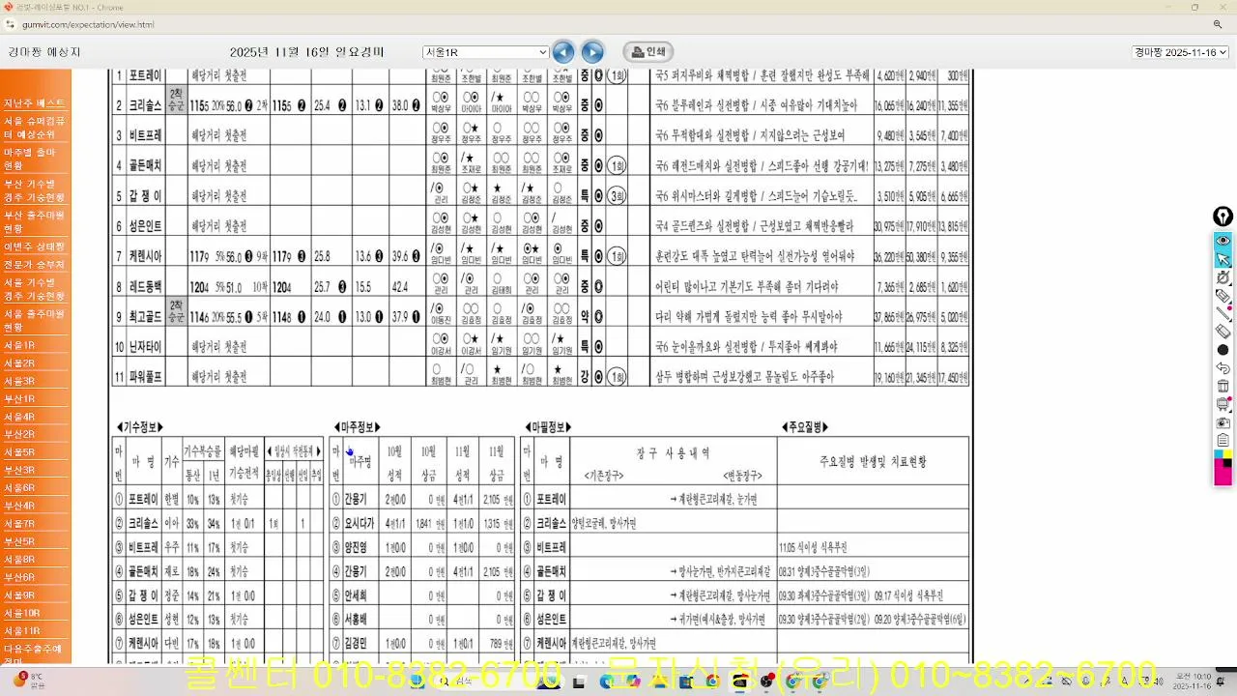This screenshot has width=1237, height=696.
Task: Select 부산1R in the sidebar
Action: (x=19, y=399)
